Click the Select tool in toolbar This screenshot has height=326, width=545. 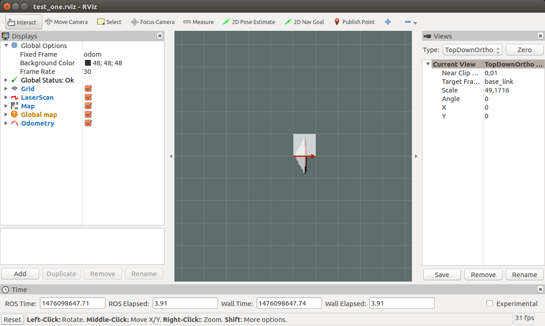(109, 22)
